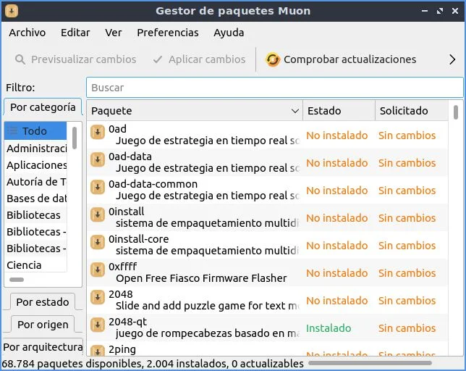Viewport: 466px width, 371px height.
Task: Click Instalado status of 2048-qt
Action: pyautogui.click(x=329, y=328)
